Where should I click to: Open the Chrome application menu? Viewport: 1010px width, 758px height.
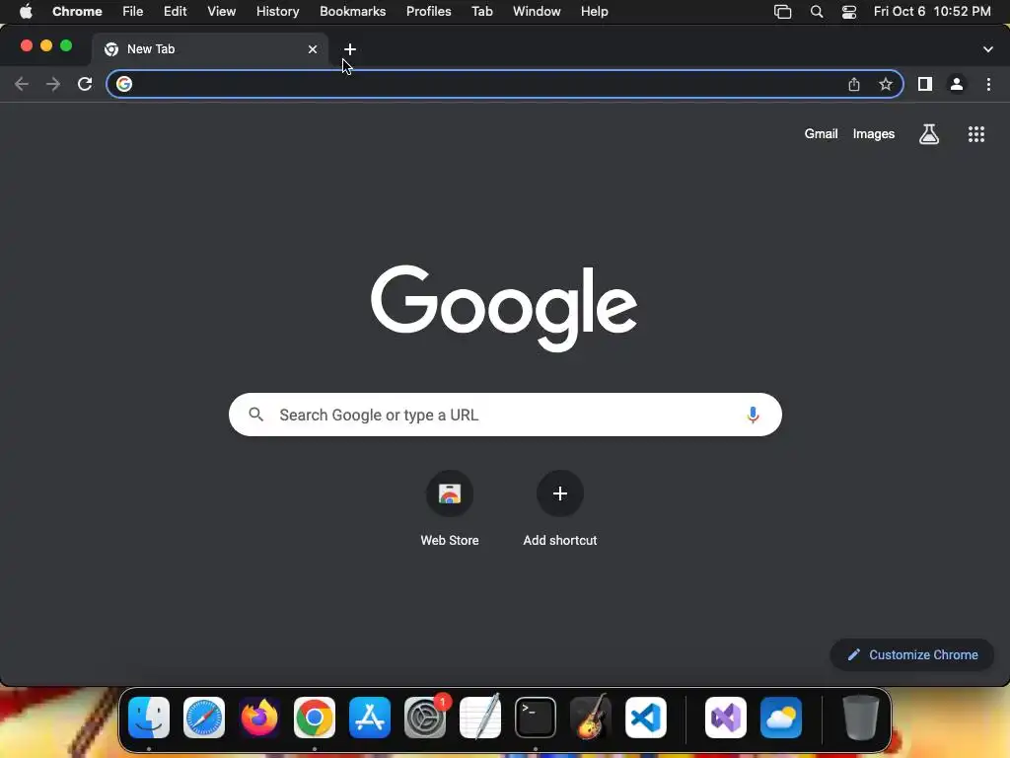(77, 11)
